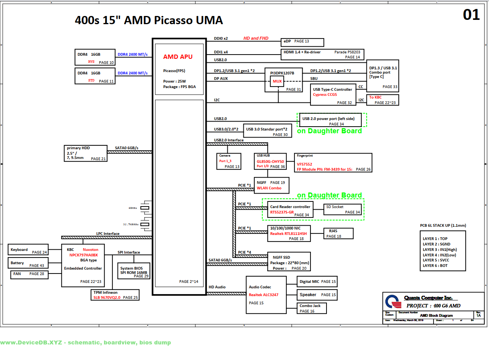The height and width of the screenshot is (346, 489).
Task: Select the "DP AUX" signal label
Action: coord(221,78)
